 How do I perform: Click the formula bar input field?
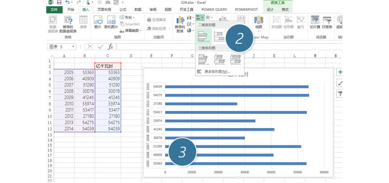(230, 47)
